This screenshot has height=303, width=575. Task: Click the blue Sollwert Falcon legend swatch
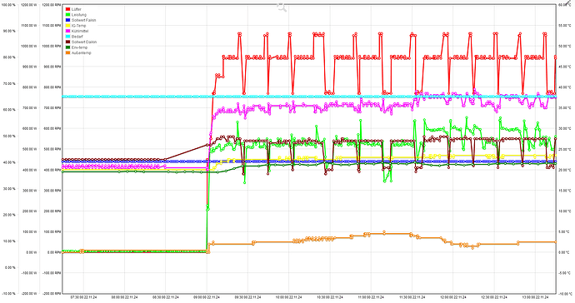pyautogui.click(x=67, y=20)
